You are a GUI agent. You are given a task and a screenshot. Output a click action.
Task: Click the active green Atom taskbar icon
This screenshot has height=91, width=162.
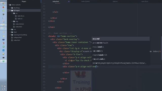point(3,61)
